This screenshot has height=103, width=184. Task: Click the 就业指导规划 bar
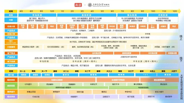(160, 80)
